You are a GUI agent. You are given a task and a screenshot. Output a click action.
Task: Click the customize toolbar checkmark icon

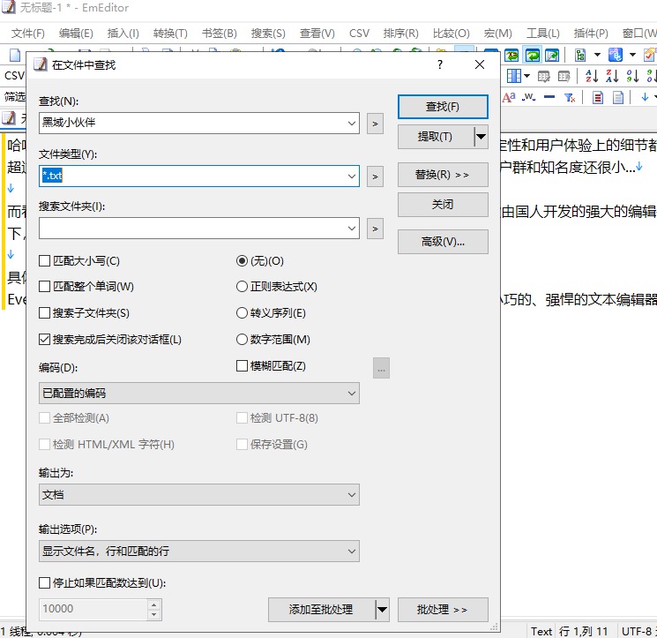coord(649,55)
